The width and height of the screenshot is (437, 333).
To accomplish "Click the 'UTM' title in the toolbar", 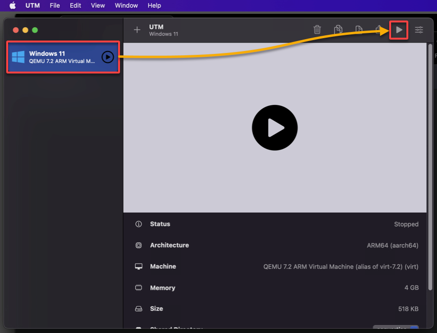I will coord(156,27).
